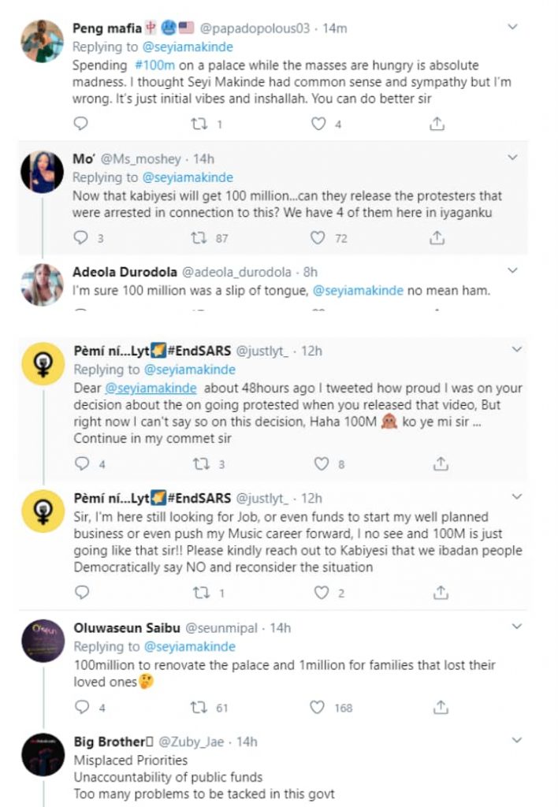Viewport: 558px width, 807px height.
Task: Like Mo' tweet with 72 likes
Action: point(318,237)
